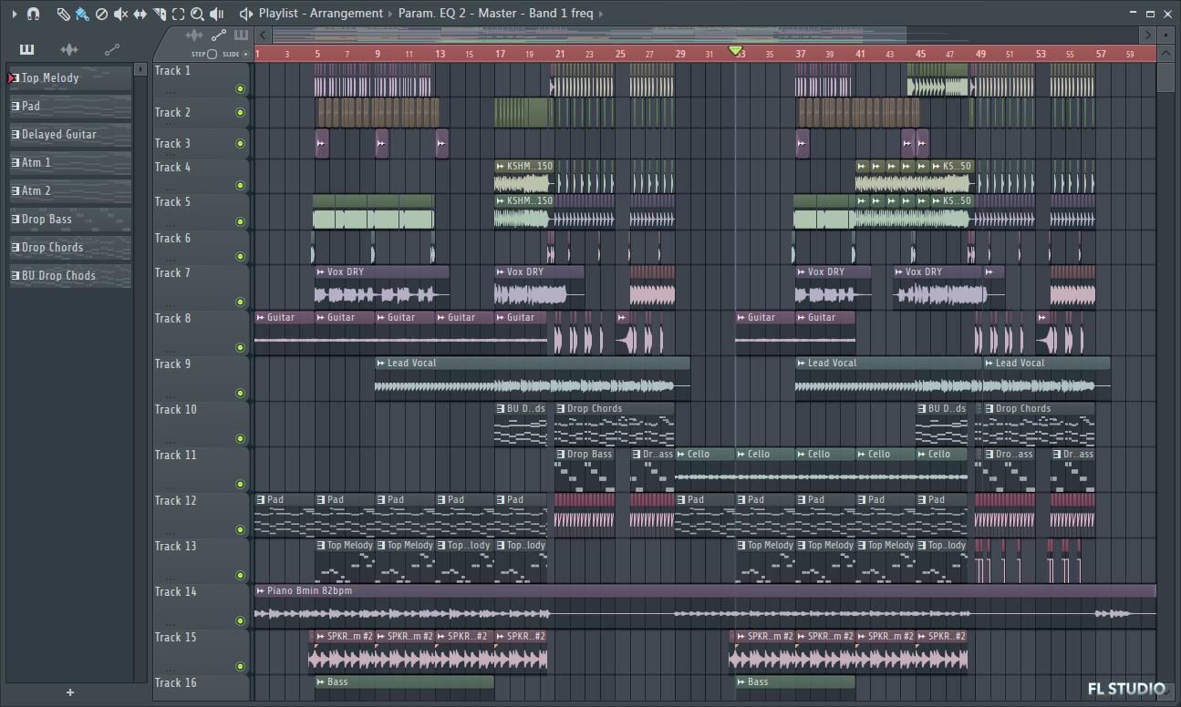The height and width of the screenshot is (707, 1181).
Task: Select the Pad pattern in the picker
Action: [70, 107]
